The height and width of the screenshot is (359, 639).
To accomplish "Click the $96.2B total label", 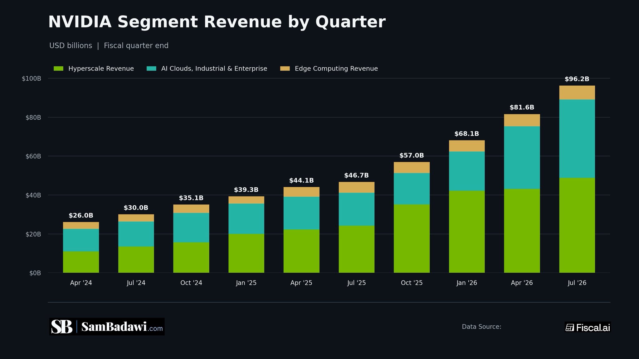I will coord(577,79).
